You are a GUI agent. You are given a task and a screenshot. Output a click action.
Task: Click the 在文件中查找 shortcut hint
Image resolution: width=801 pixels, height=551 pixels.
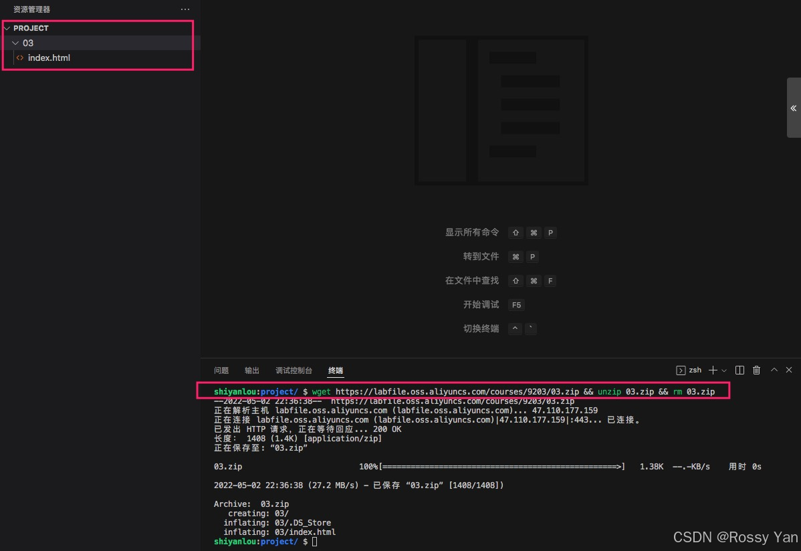click(x=472, y=280)
